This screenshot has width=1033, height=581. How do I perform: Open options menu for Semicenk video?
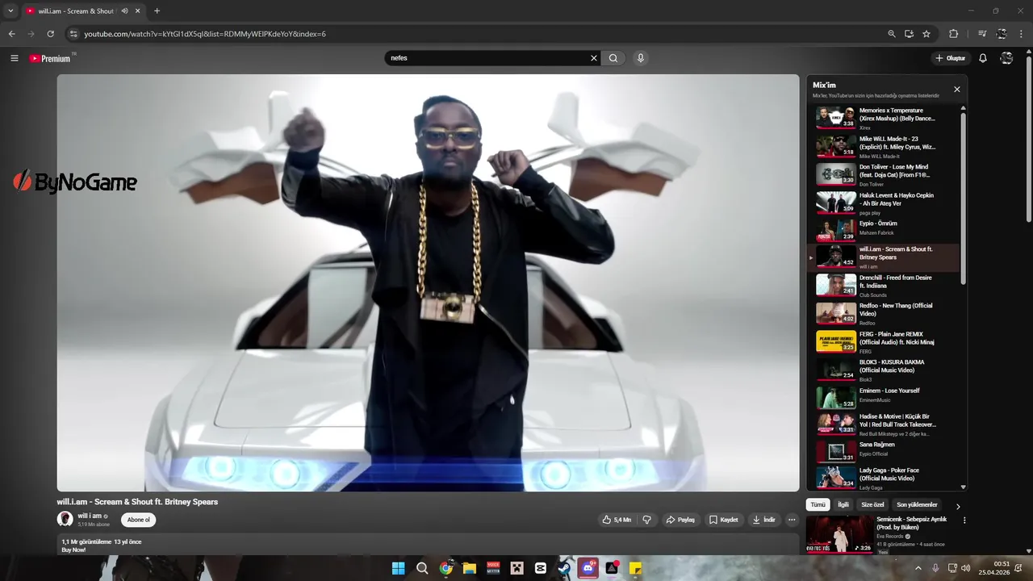(964, 520)
